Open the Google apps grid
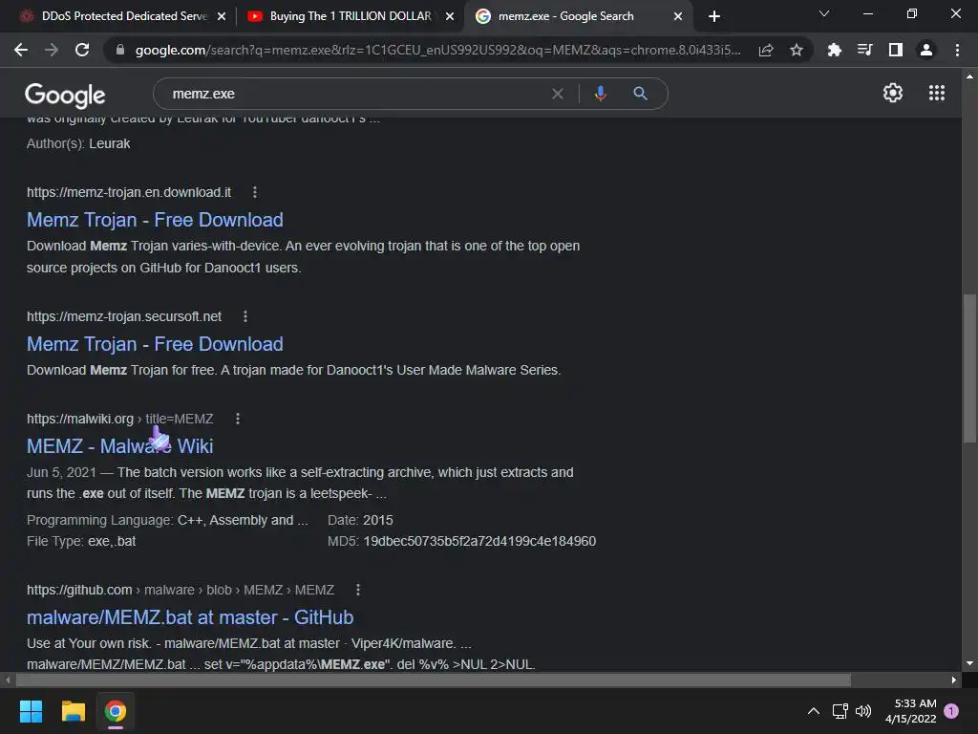Image resolution: width=978 pixels, height=734 pixels. click(937, 93)
